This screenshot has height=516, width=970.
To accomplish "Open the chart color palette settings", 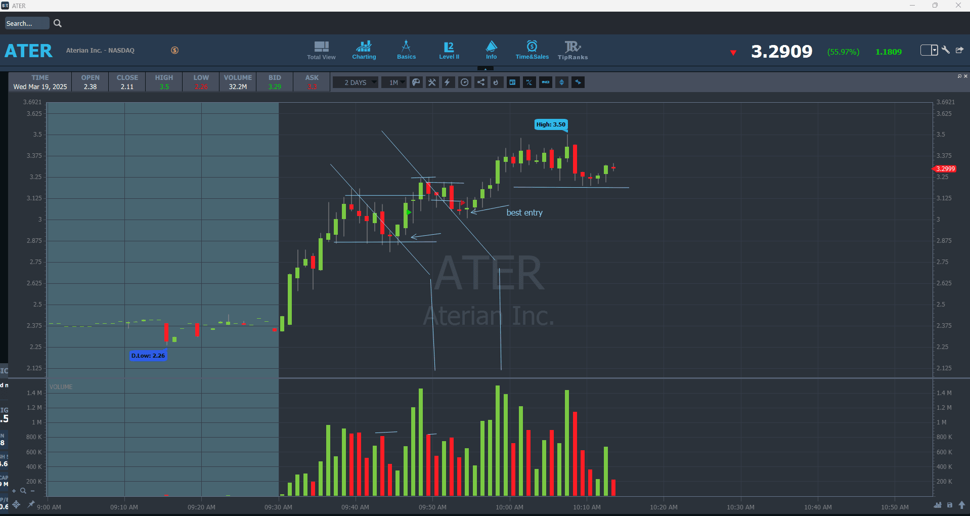I will coord(416,82).
